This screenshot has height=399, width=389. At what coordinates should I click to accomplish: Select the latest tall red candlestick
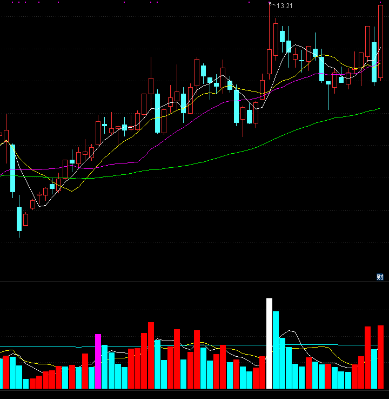pyautogui.click(x=380, y=42)
